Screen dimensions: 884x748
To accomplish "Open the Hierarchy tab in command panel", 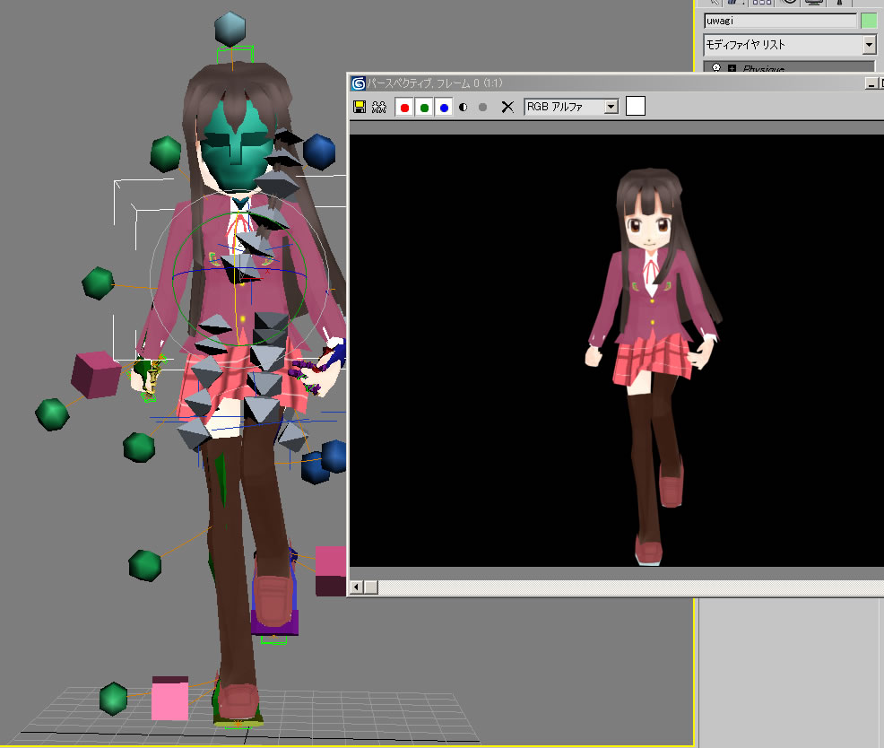I will click(x=761, y=3).
